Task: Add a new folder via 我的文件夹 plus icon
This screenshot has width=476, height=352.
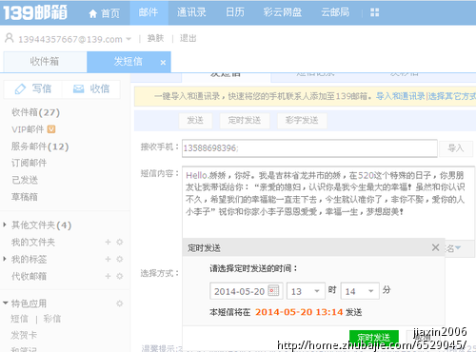Action: pyautogui.click(x=108, y=242)
